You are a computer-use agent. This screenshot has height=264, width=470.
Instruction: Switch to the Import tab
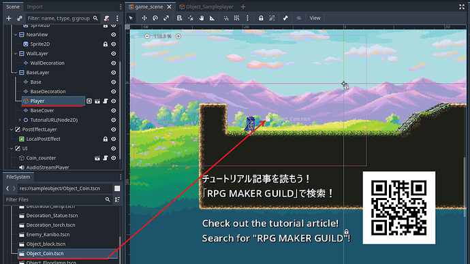pyautogui.click(x=35, y=7)
